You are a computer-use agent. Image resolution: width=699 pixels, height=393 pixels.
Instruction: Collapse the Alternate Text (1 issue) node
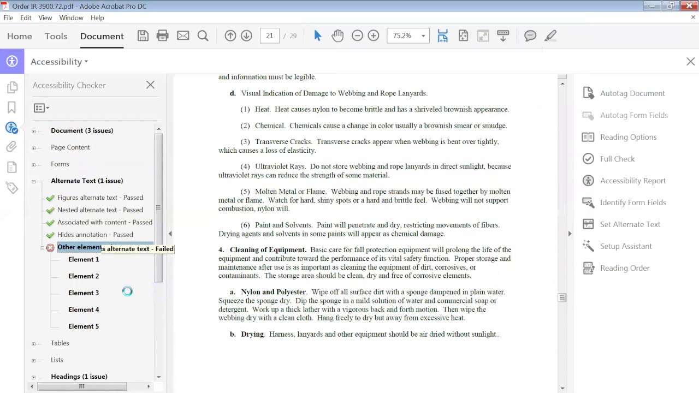tap(33, 181)
